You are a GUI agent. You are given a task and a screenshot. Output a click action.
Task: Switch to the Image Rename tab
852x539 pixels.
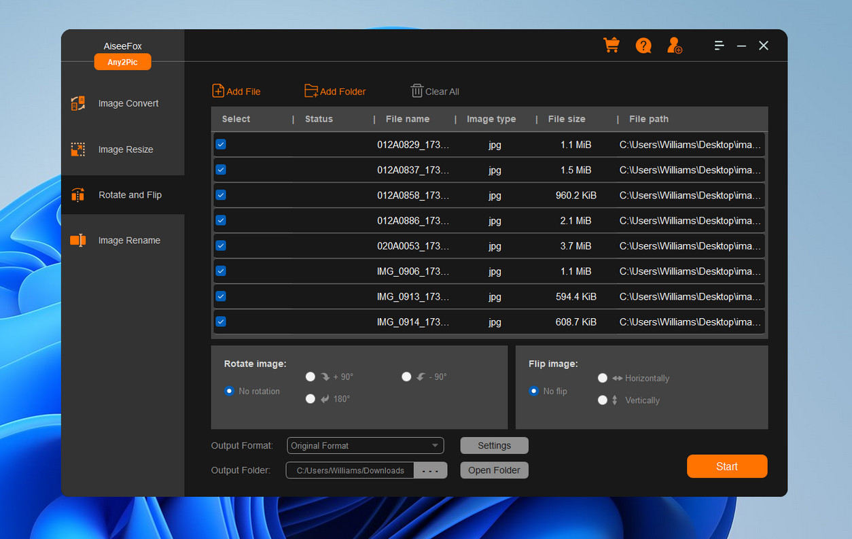(123, 241)
